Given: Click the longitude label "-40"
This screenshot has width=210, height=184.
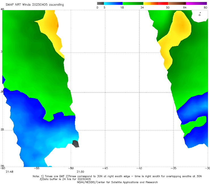Looking at the screenshot, I should [x=139, y=168].
